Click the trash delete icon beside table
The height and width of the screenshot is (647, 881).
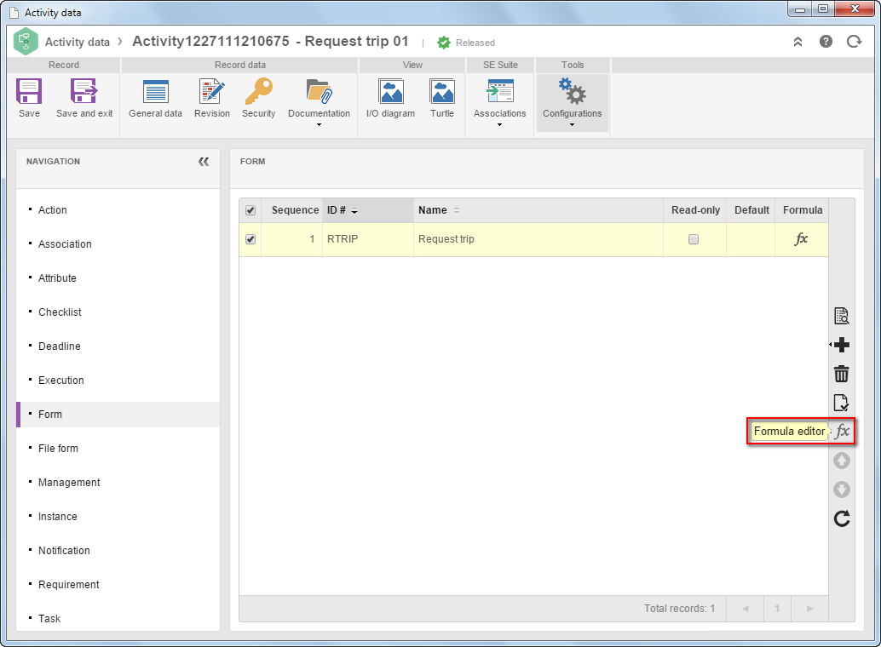tap(841, 374)
